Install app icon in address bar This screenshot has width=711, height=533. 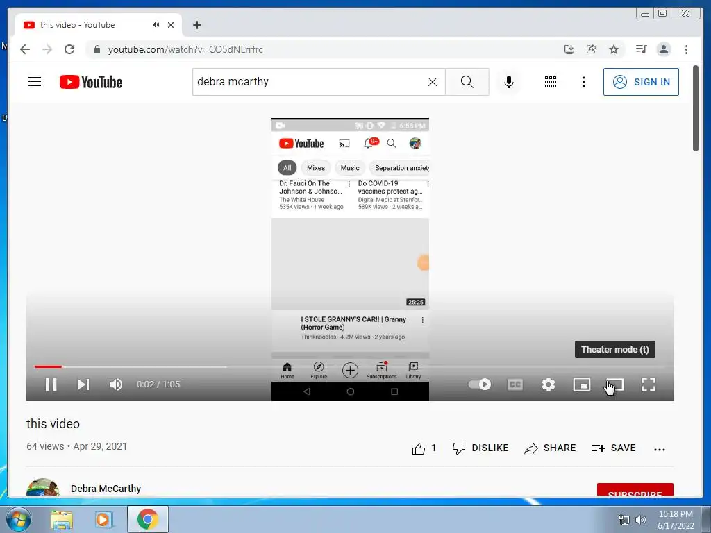tap(569, 49)
